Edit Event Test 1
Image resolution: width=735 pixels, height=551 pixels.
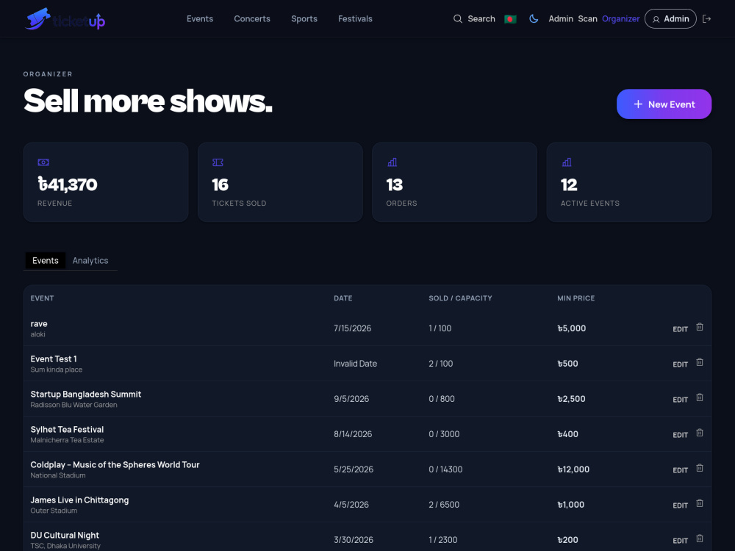click(x=680, y=364)
